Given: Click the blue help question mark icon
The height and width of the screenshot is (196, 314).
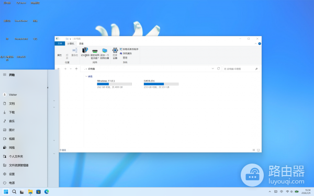Looking at the screenshot, I should pyautogui.click(x=260, y=43).
